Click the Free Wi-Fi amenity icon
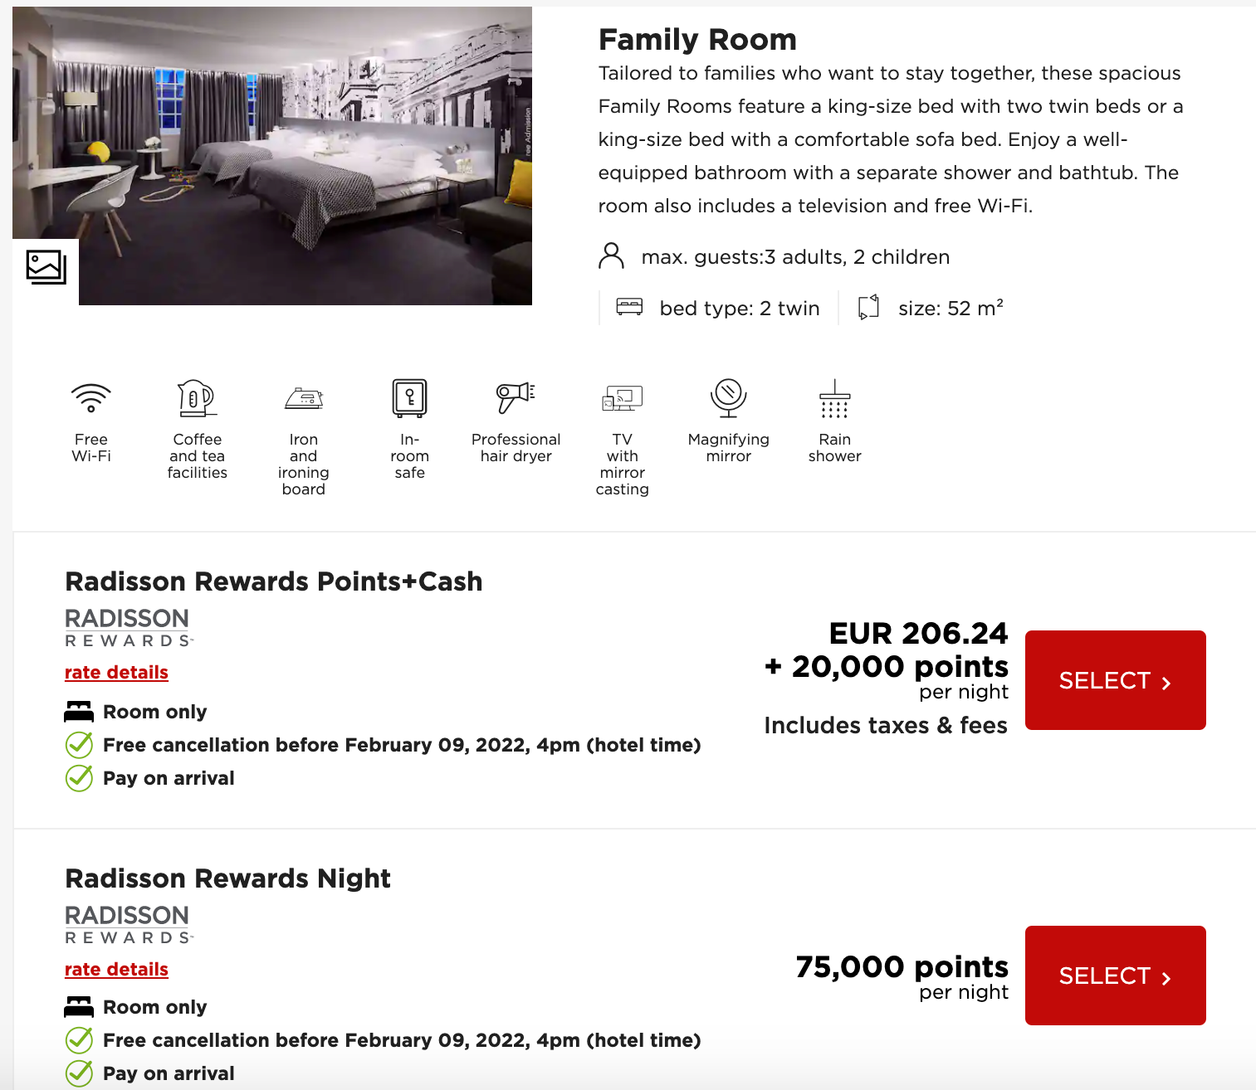The image size is (1256, 1090). coord(90,397)
